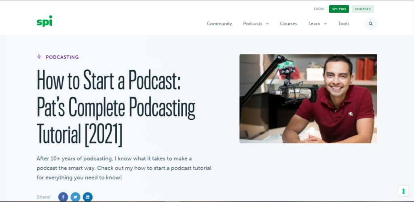Open the Community menu item
The height and width of the screenshot is (202, 414).
click(220, 24)
